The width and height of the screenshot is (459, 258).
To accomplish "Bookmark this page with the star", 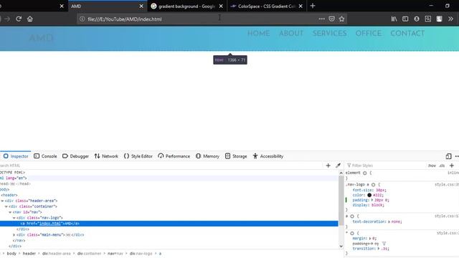I will point(341,19).
